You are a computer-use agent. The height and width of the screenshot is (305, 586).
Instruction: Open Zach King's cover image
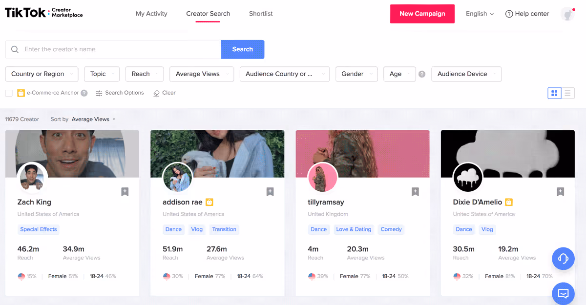[72, 154]
